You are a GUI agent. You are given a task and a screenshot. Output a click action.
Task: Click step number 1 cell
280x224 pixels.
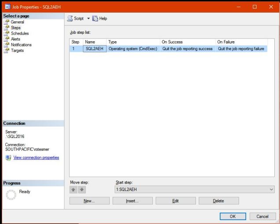pyautogui.click(x=76, y=49)
